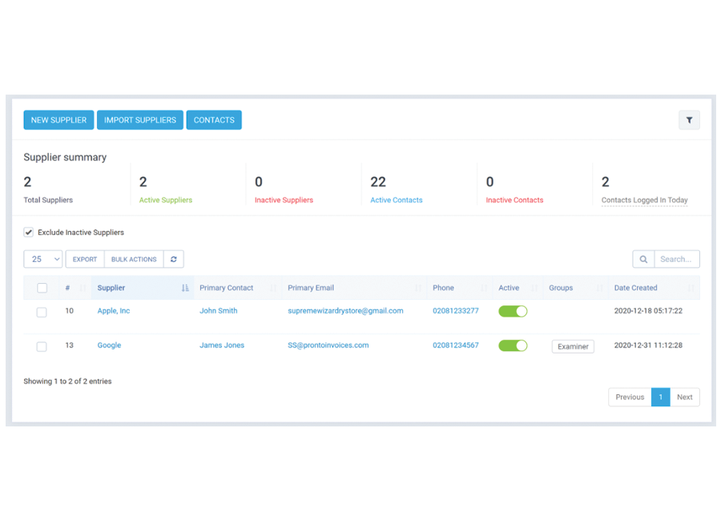721x521 pixels.
Task: Click the filter funnel icon
Action: click(689, 120)
